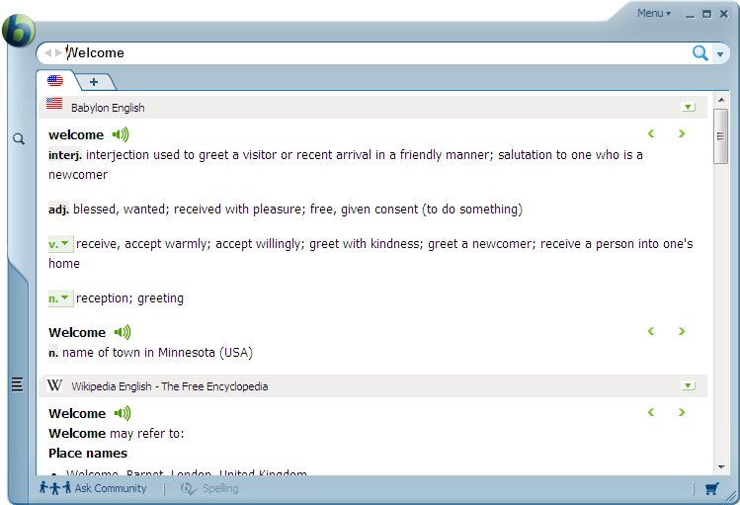Click the scrollbar up arrow
The height and width of the screenshot is (505, 740).
[x=721, y=100]
